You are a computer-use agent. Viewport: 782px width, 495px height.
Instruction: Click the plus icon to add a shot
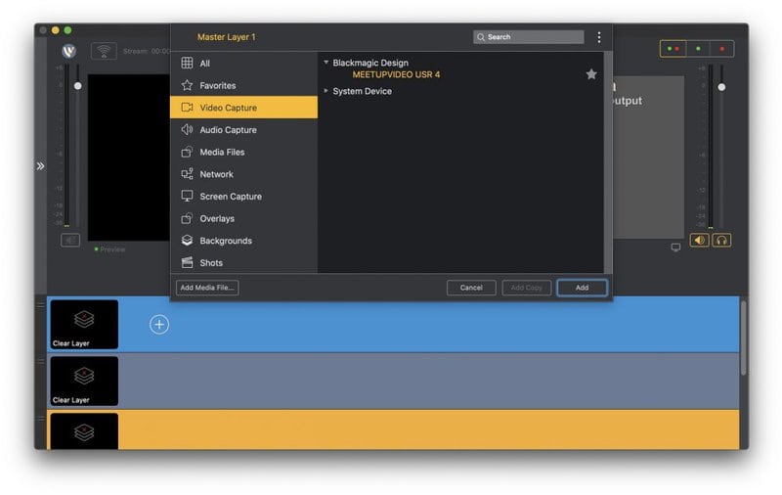coord(159,325)
